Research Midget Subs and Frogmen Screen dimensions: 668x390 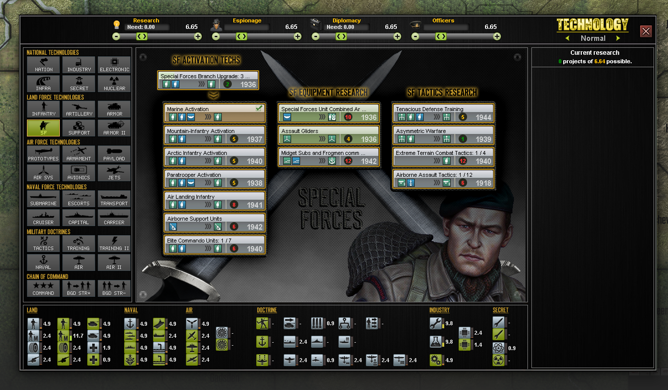coord(329,157)
